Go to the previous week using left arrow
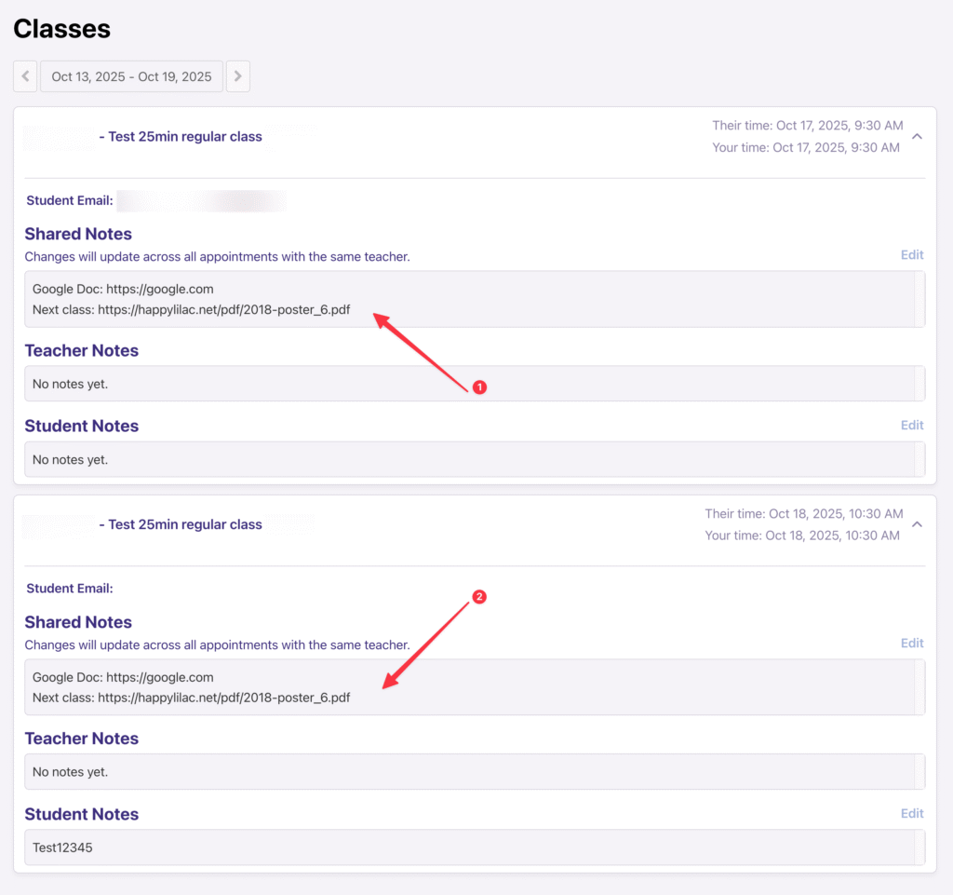This screenshot has height=895, width=953. coord(25,76)
